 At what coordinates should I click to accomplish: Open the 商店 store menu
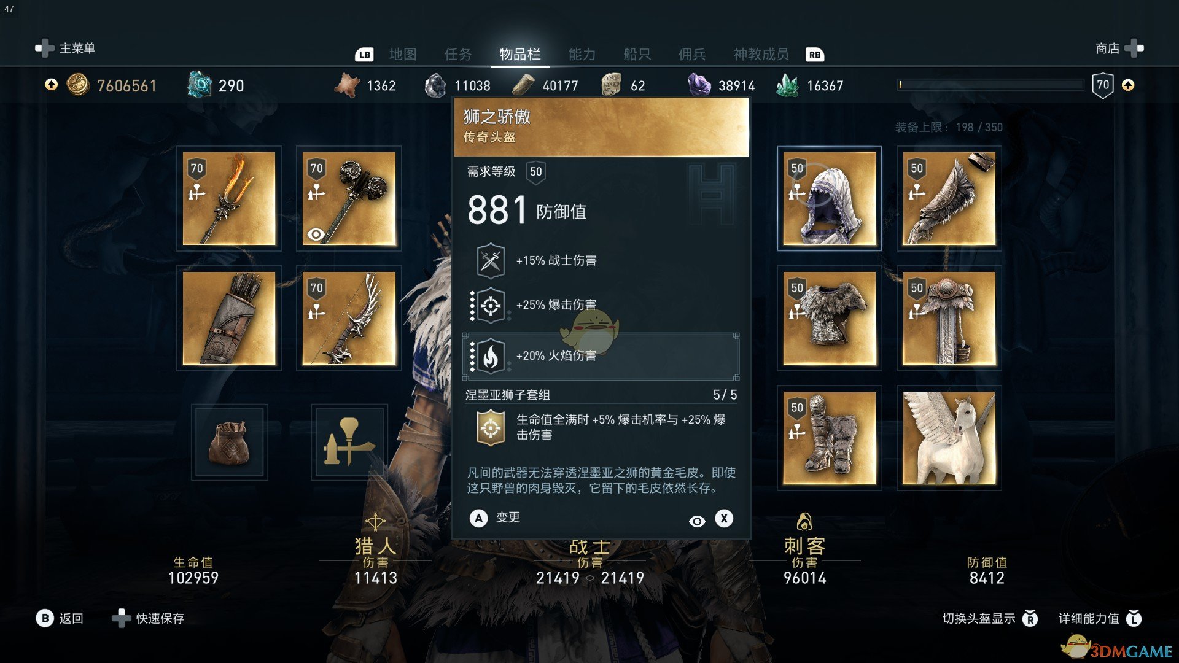[x=1119, y=48]
